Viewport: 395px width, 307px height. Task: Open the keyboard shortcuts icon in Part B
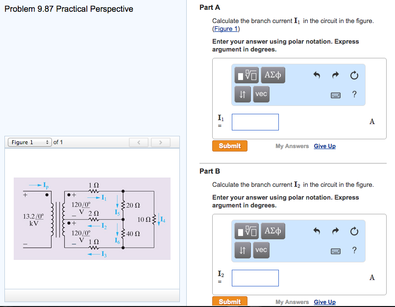(x=335, y=250)
